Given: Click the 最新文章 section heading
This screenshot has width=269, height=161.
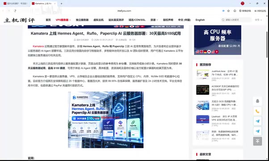Looking at the screenshot, I should (205, 154).
